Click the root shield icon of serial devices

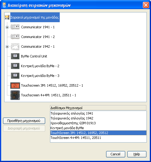[x=7, y=17]
